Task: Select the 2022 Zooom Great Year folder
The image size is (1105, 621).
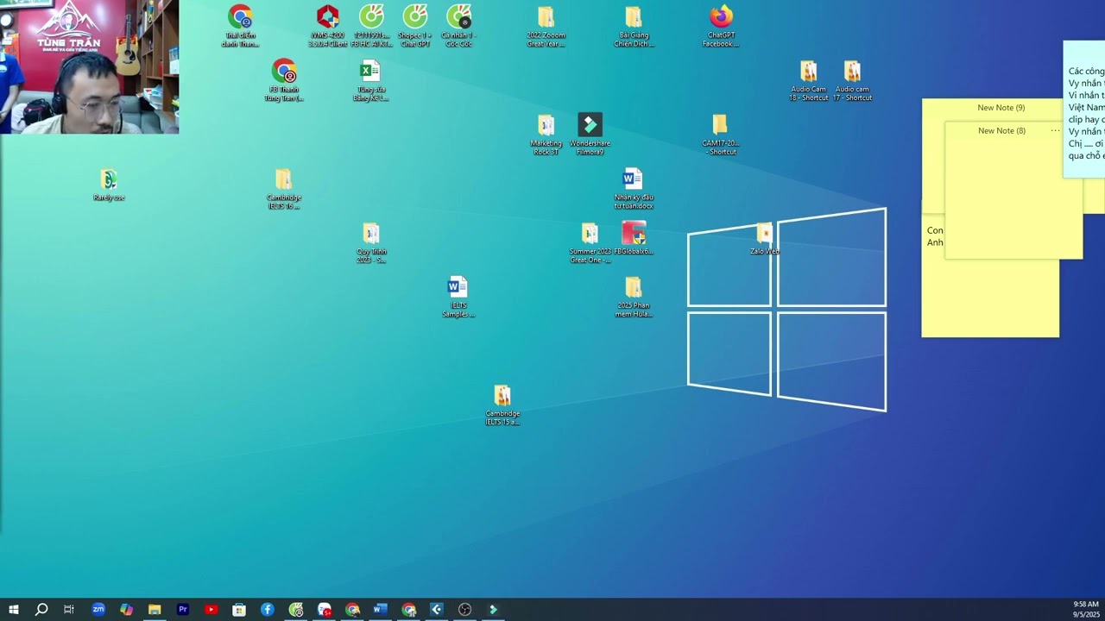Action: pyautogui.click(x=546, y=26)
